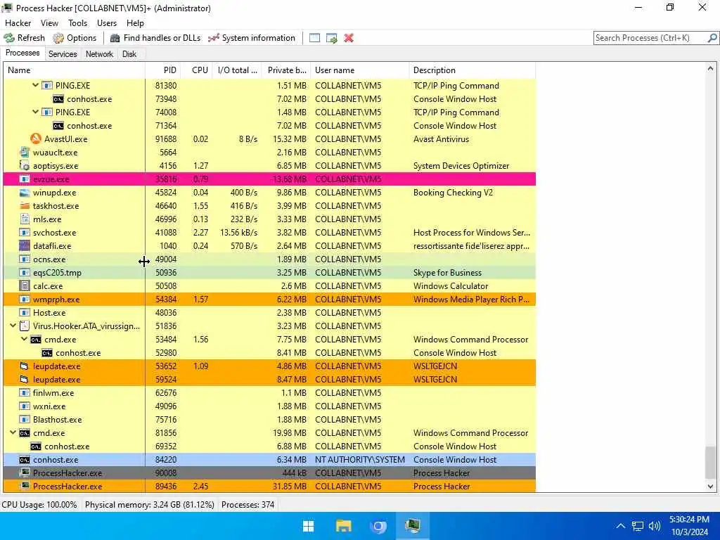Screen dimensions: 720x540
Task: Click Find handles or DLLs
Action: click(155, 38)
